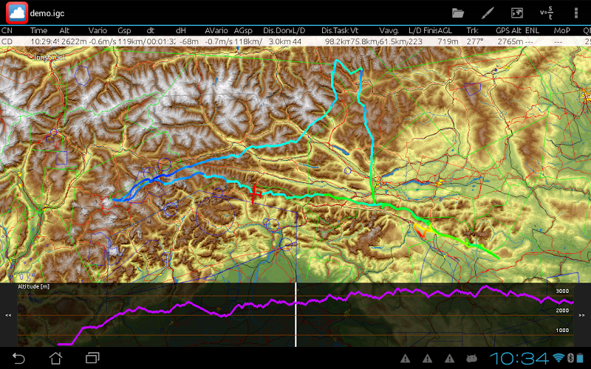591x369 pixels.
Task: Tap the first warning triangle notification icon
Action: (405, 358)
